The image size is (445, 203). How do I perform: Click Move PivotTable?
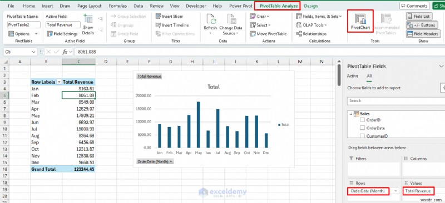click(x=269, y=34)
